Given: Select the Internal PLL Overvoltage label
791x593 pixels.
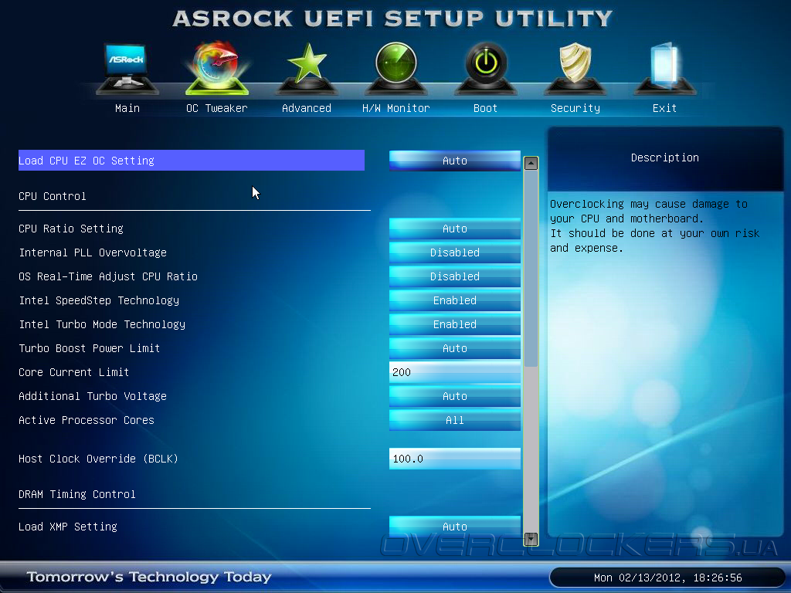Looking at the screenshot, I should point(93,252).
